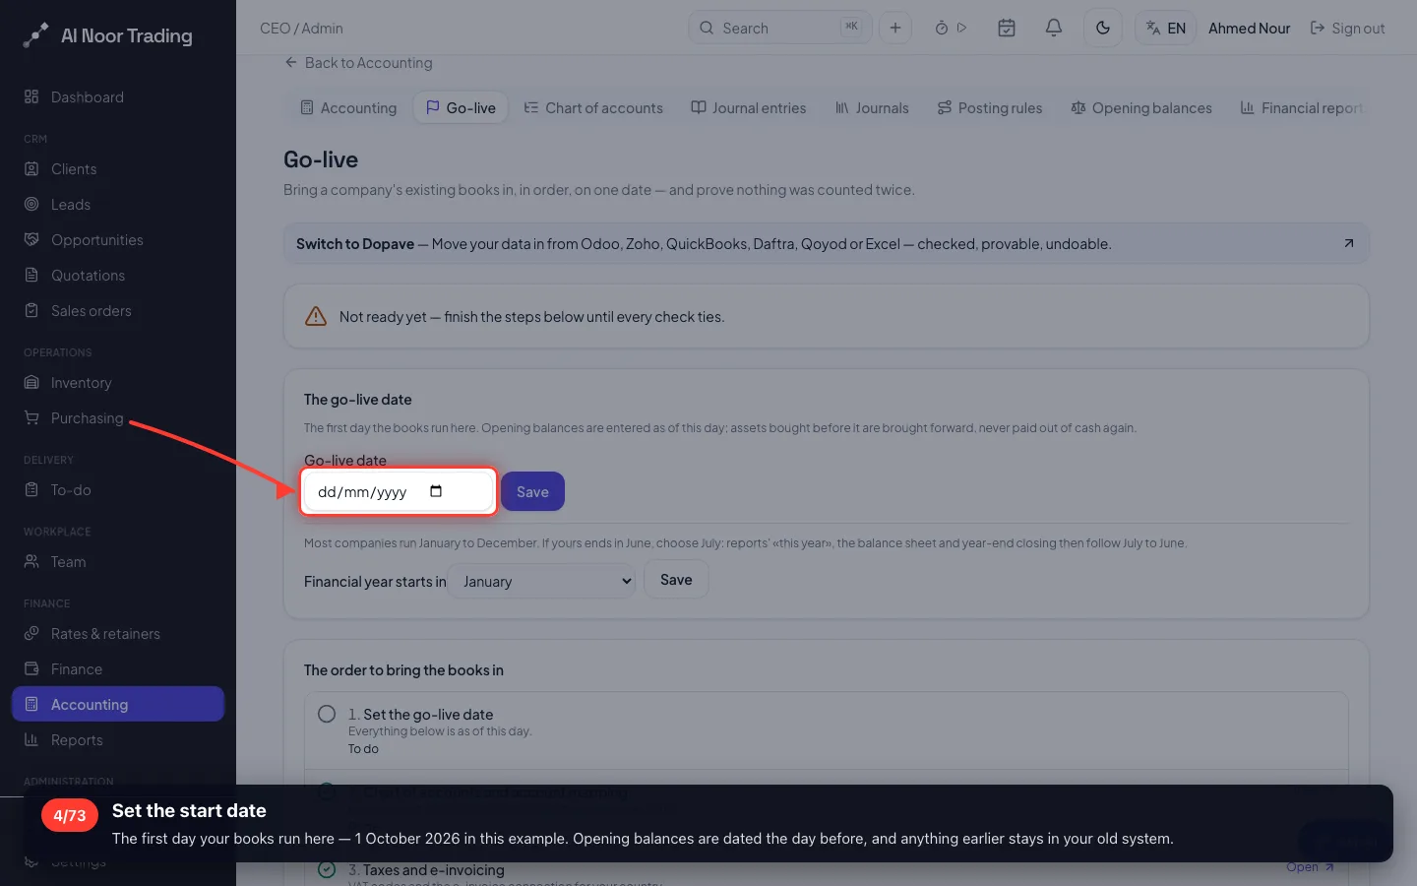
Task: Open Team under Workplace
Action: click(x=118, y=561)
